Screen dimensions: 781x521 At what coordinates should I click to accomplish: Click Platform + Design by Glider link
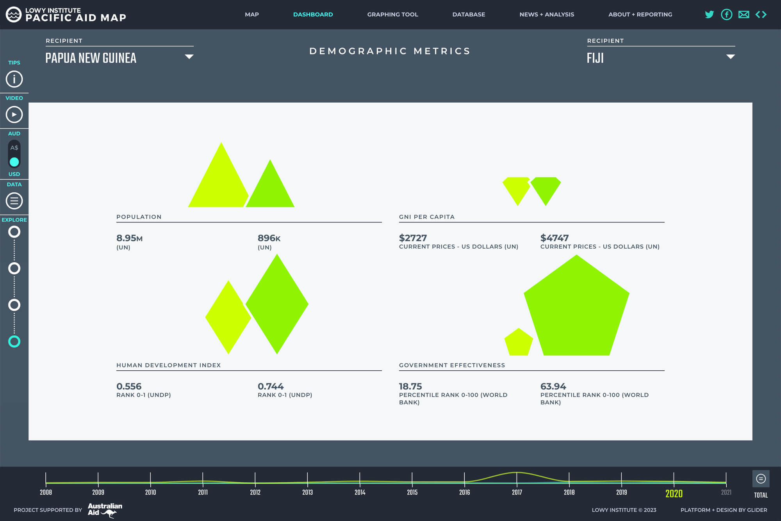[724, 510]
